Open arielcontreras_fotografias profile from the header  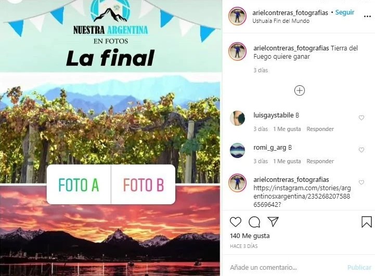pyautogui.click(x=290, y=12)
